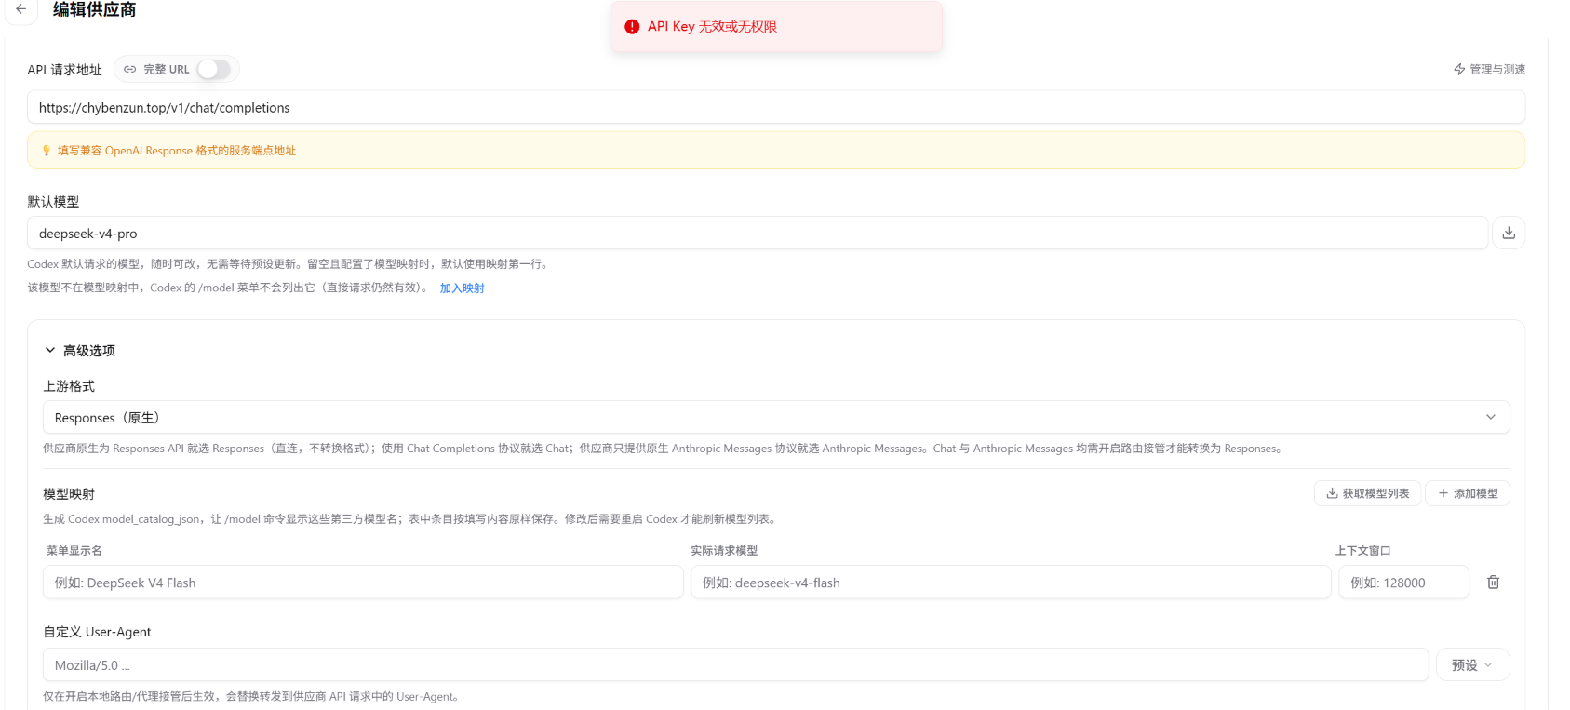Click the download icon beside default model
Viewport: 1570px width, 710px height.
tap(1509, 234)
